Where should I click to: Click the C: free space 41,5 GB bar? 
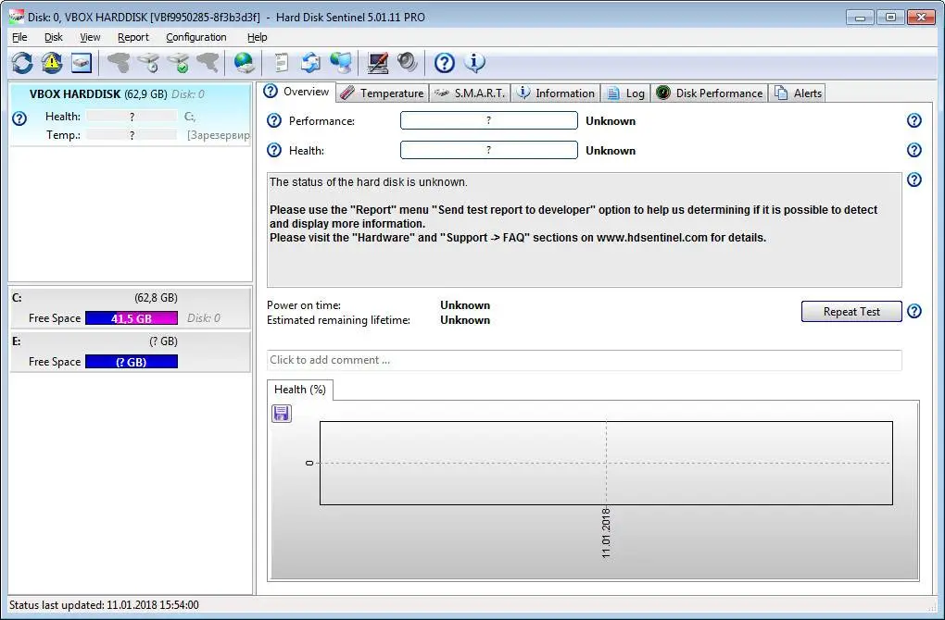pyautogui.click(x=132, y=317)
